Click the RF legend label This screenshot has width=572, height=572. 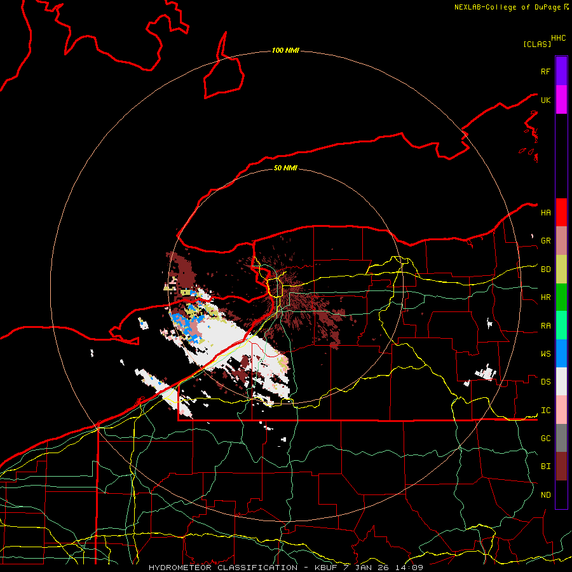[x=545, y=71]
